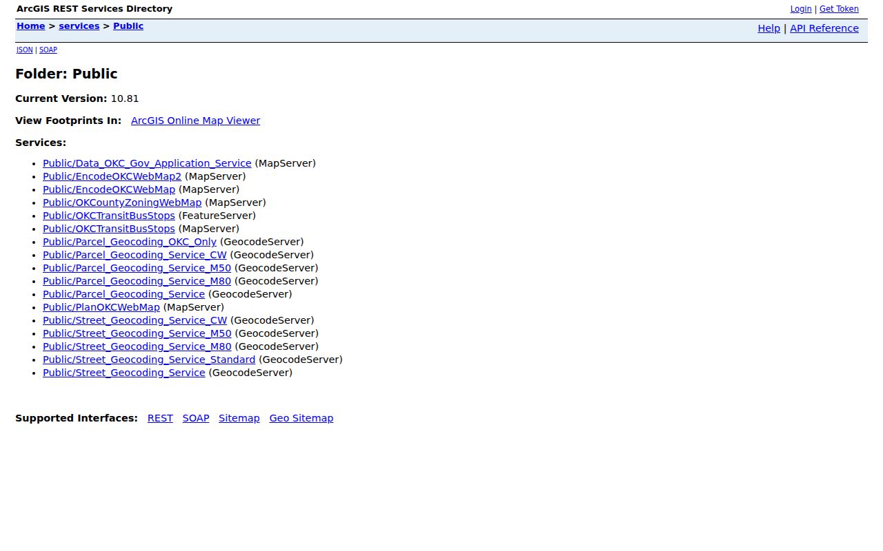Viewport: 883px width, 551px height.
Task: Open ArcGIS Online Map Viewer link
Action: pos(195,121)
